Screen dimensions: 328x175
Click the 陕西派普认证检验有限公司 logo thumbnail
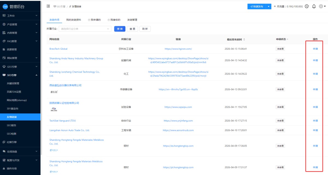coord(54,110)
